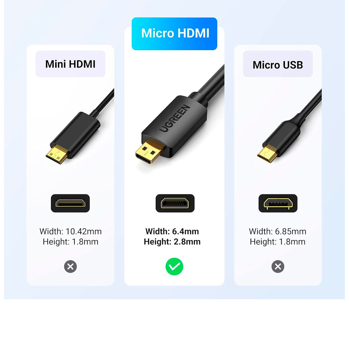Click the UGREEN Micro HDMI cable image
Screen dimensions: 349x349
pyautogui.click(x=180, y=115)
